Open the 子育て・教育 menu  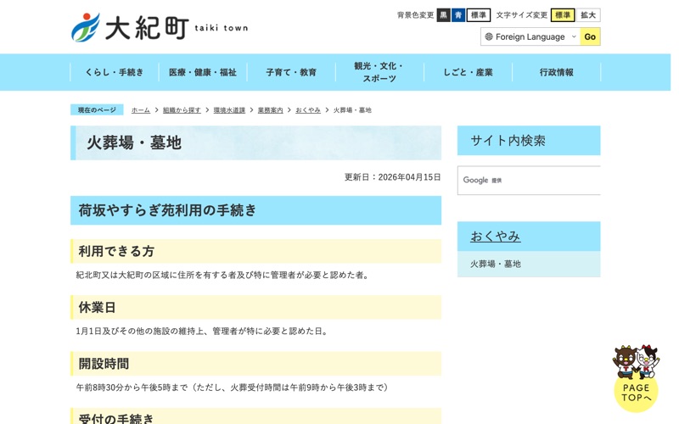click(x=291, y=72)
